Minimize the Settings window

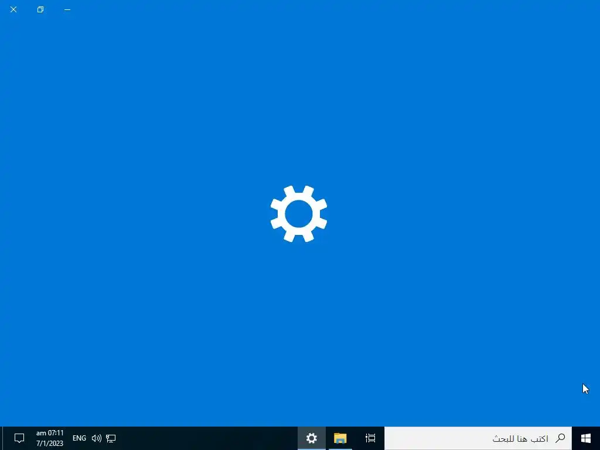(67, 9)
